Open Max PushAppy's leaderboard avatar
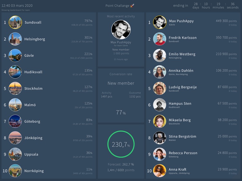 click(160, 22)
